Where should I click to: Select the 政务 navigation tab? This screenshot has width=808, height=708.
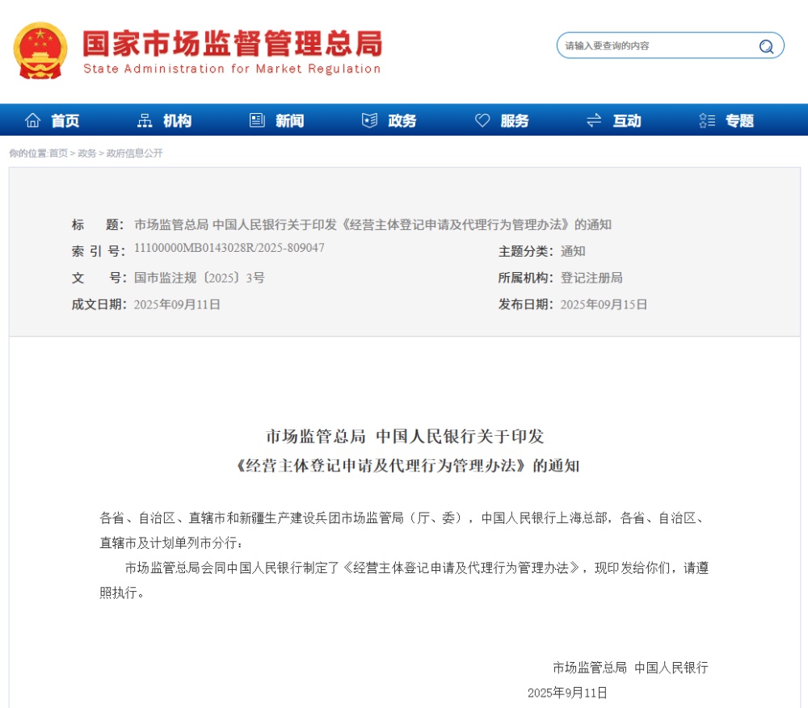402,121
